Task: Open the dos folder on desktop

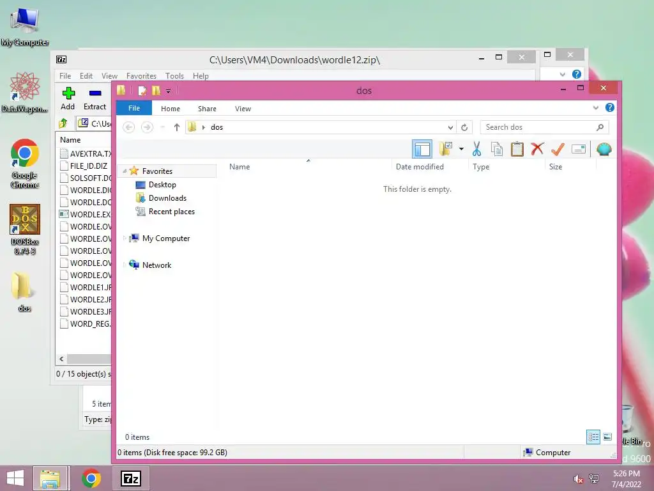Action: coord(24,292)
